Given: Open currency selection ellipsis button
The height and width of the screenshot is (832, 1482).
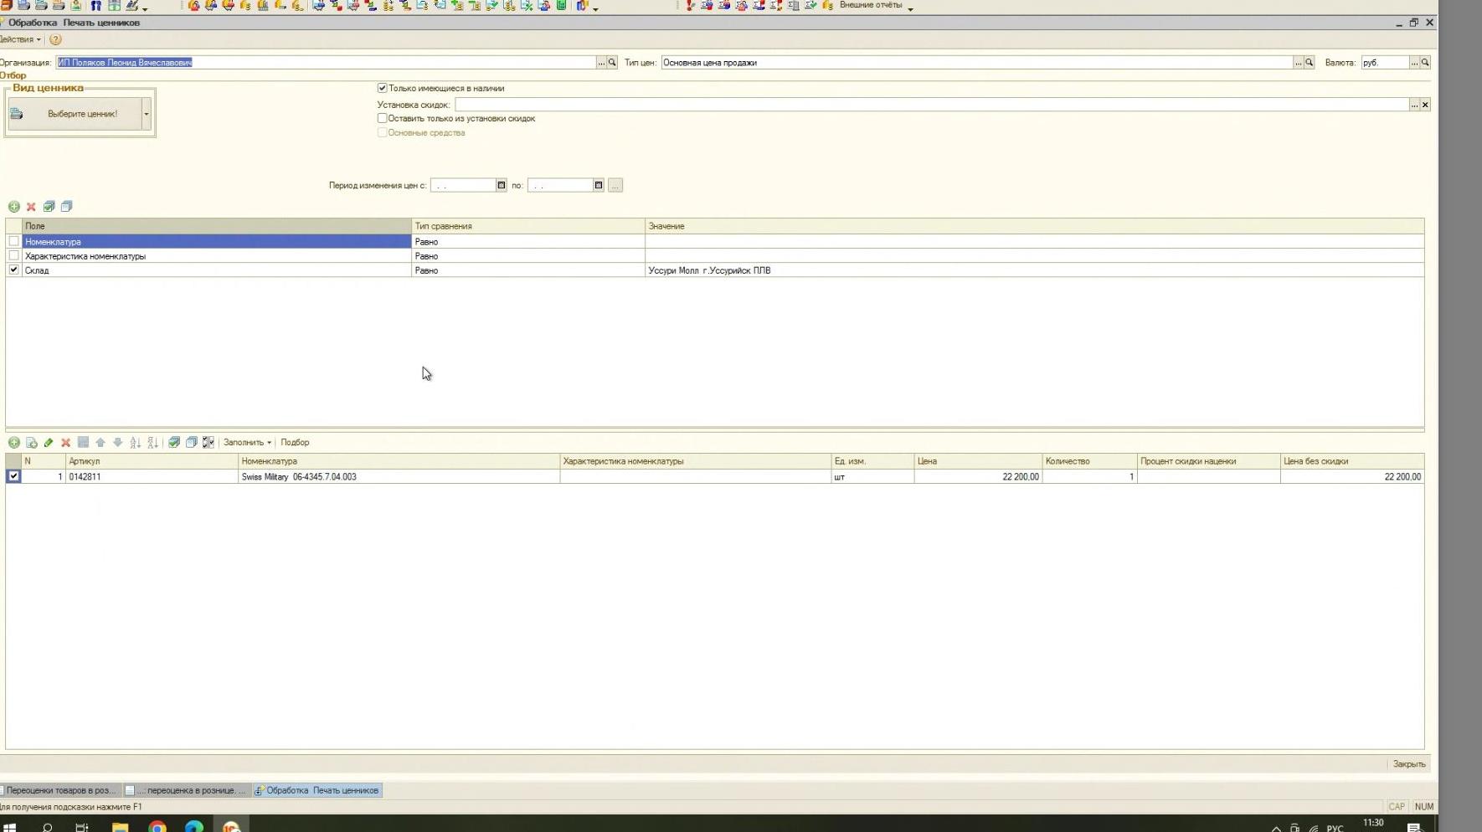Looking at the screenshot, I should 1414,63.
